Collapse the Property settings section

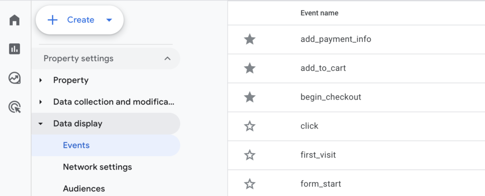click(x=167, y=59)
